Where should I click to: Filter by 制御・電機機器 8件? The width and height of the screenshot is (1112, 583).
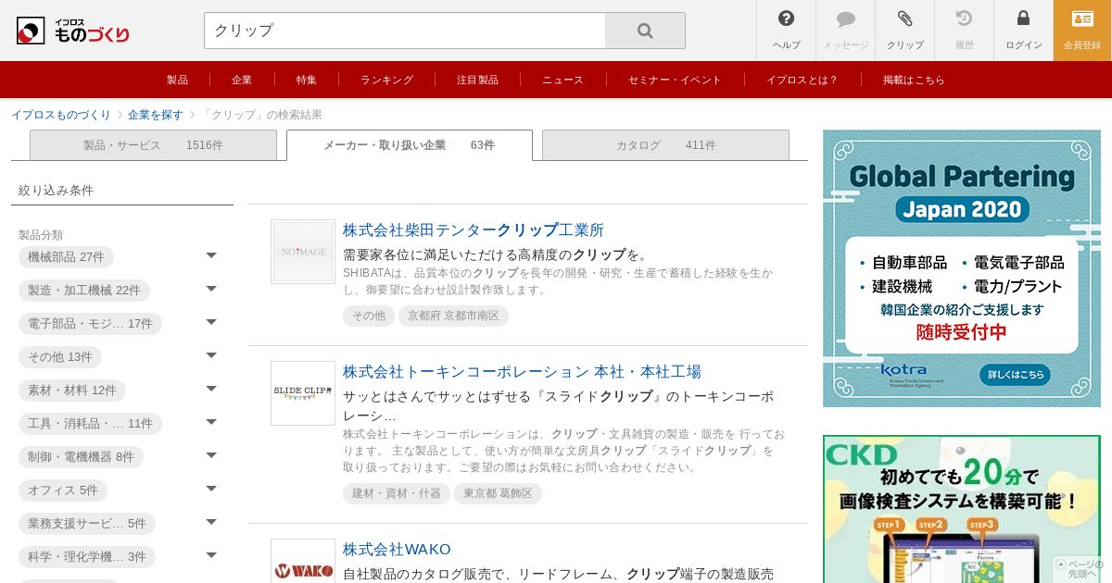coord(81,457)
